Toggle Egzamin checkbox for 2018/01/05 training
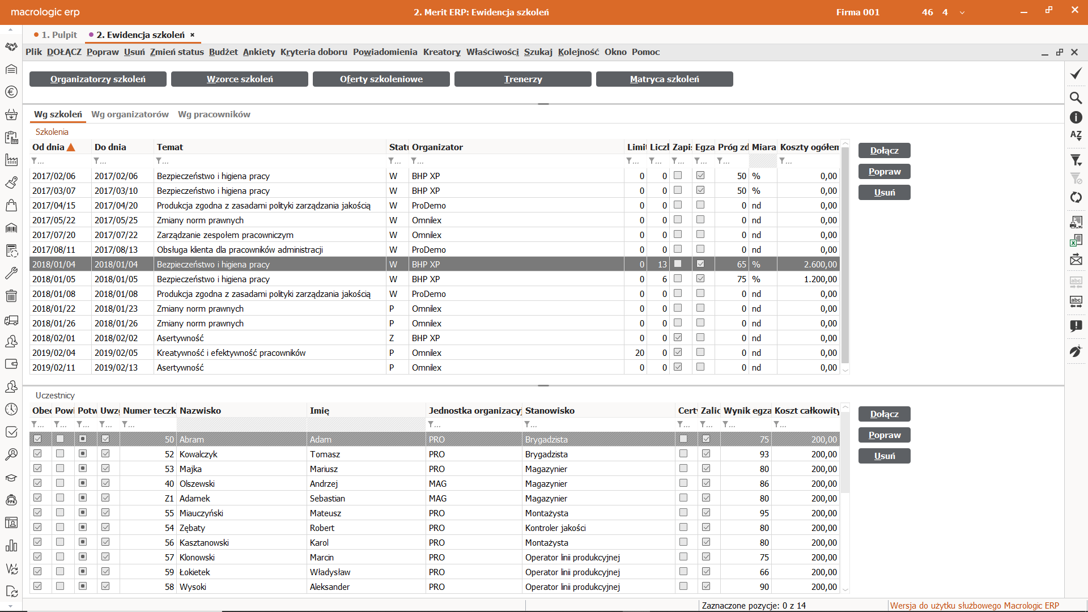The width and height of the screenshot is (1088, 612). [x=700, y=279]
